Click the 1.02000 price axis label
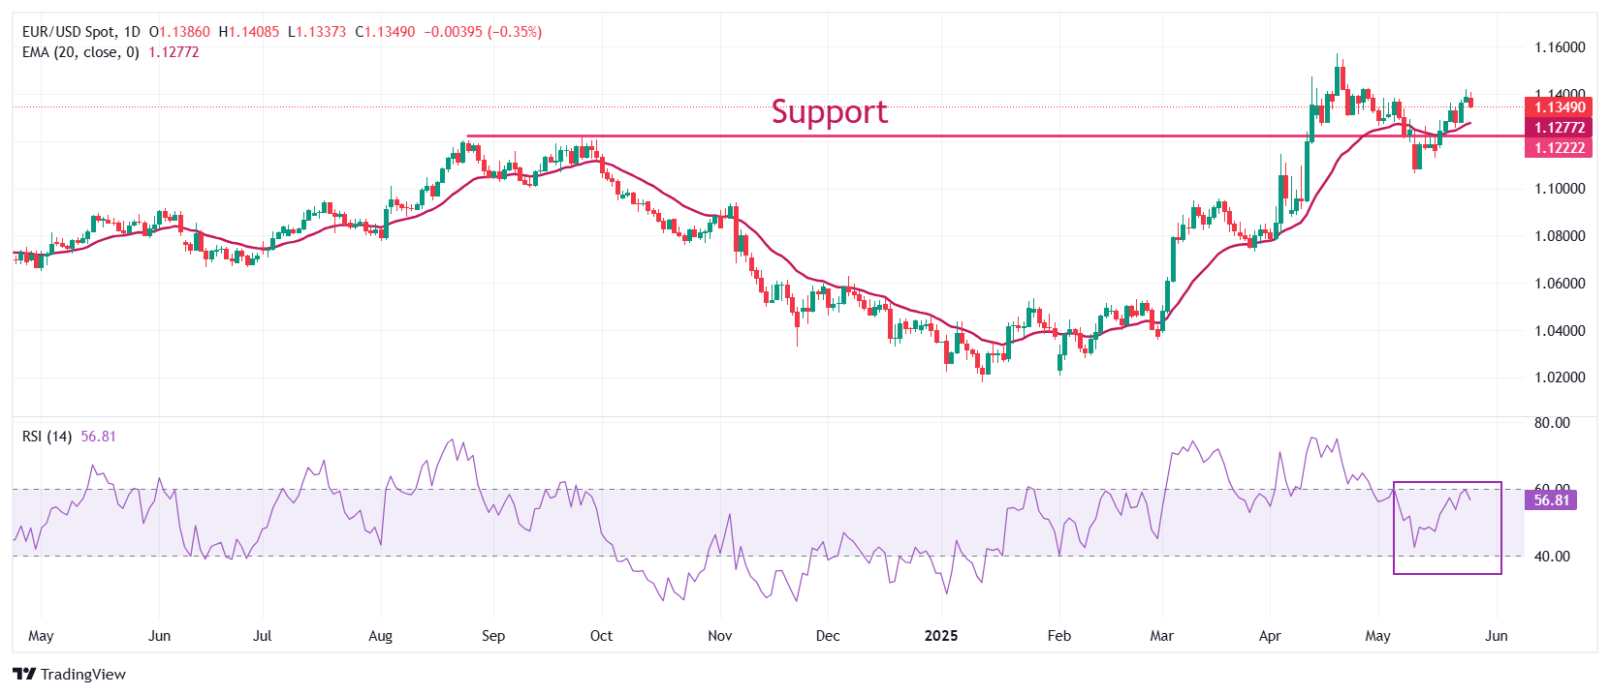The height and width of the screenshot is (695, 1610). tap(1559, 378)
